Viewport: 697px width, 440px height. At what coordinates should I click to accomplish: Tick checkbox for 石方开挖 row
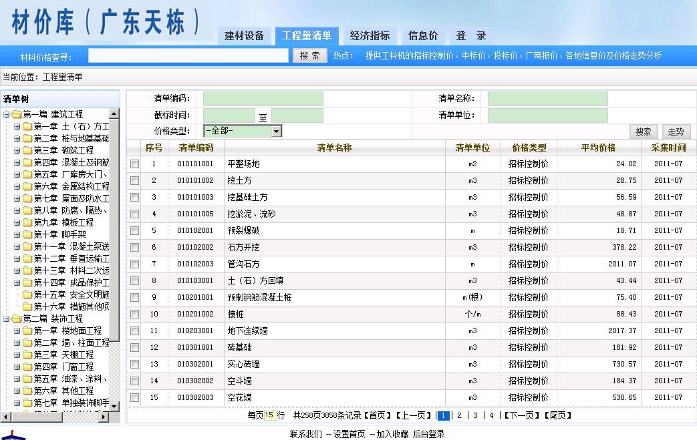135,247
